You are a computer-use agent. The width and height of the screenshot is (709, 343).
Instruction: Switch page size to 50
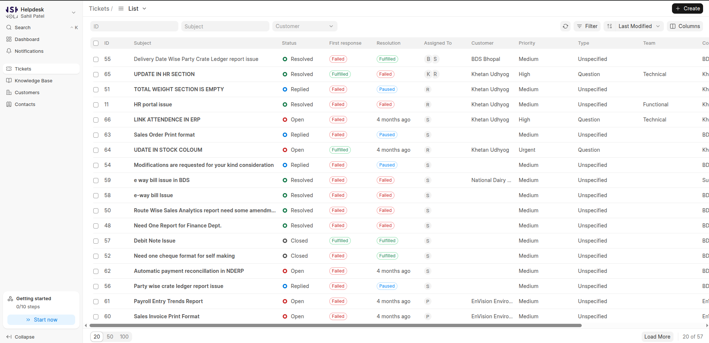pos(110,336)
